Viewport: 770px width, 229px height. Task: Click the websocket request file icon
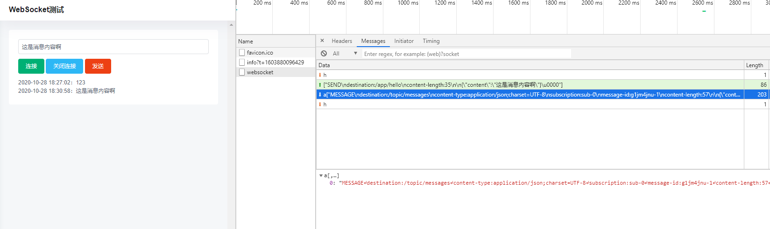(x=242, y=72)
